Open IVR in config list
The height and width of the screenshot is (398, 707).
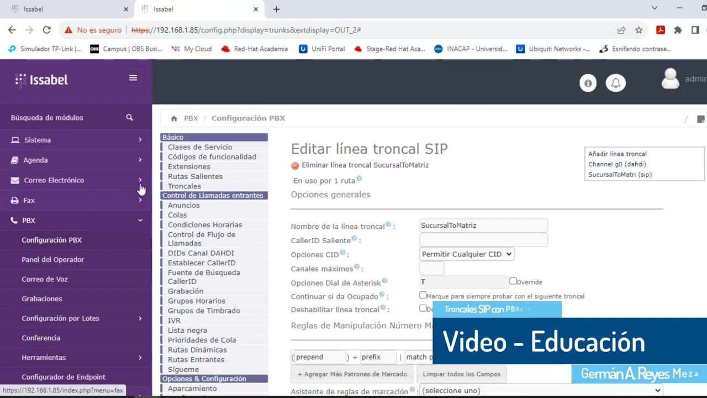pyautogui.click(x=174, y=321)
